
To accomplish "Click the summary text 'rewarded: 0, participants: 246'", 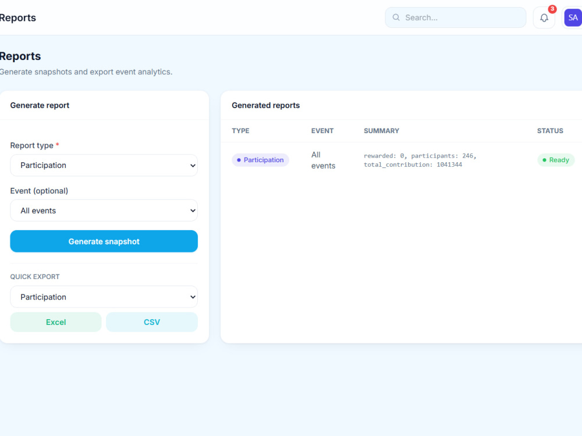I will [420, 156].
